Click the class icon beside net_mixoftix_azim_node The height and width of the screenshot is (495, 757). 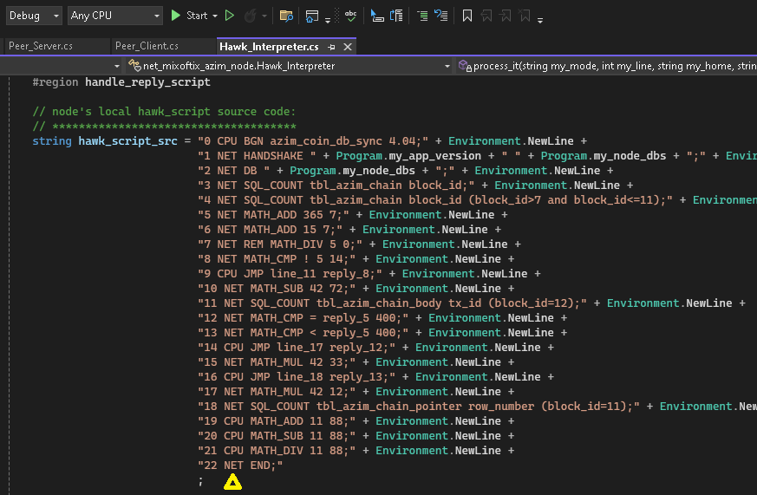(x=134, y=66)
